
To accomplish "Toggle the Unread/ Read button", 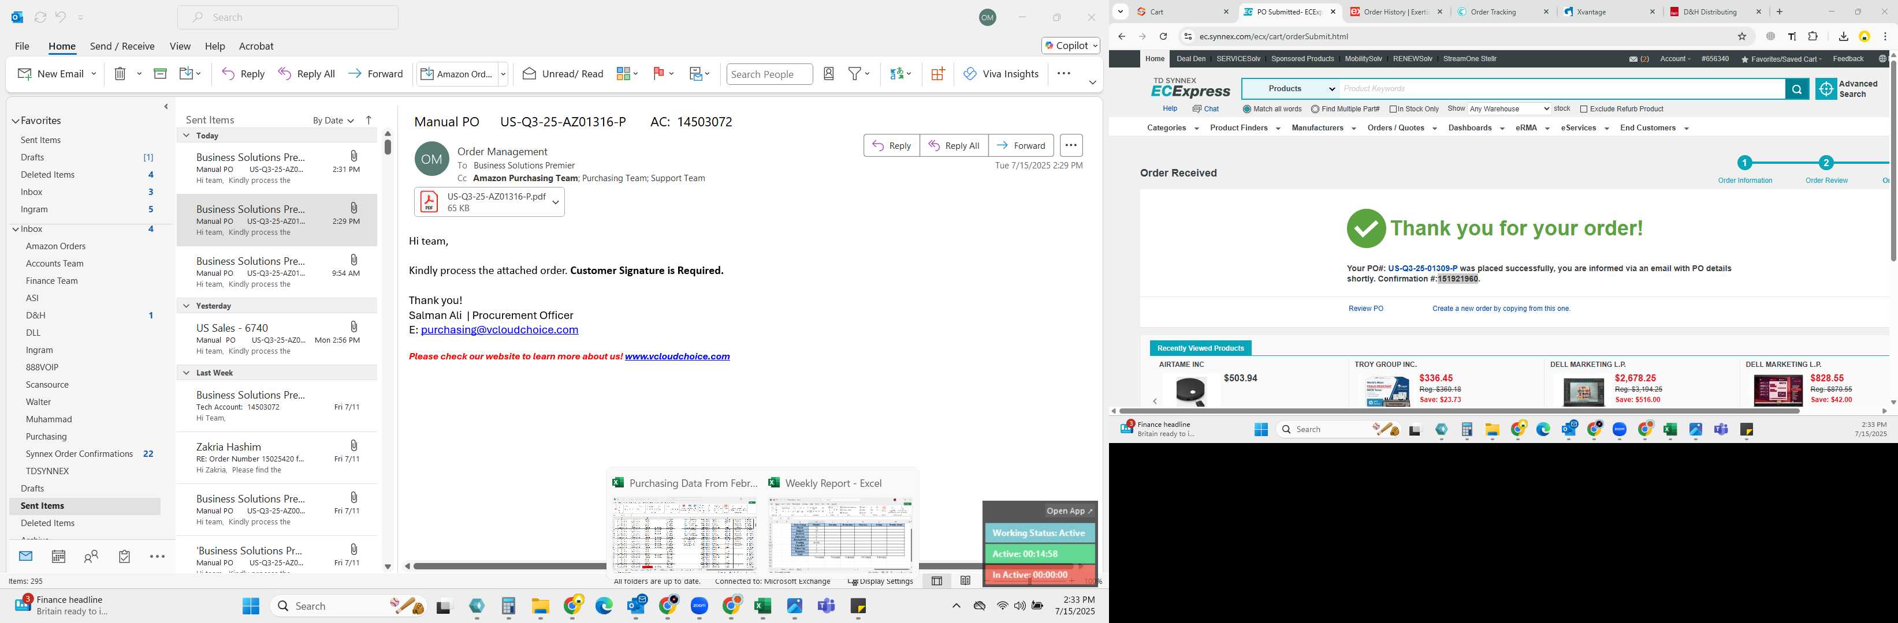I will point(563,74).
